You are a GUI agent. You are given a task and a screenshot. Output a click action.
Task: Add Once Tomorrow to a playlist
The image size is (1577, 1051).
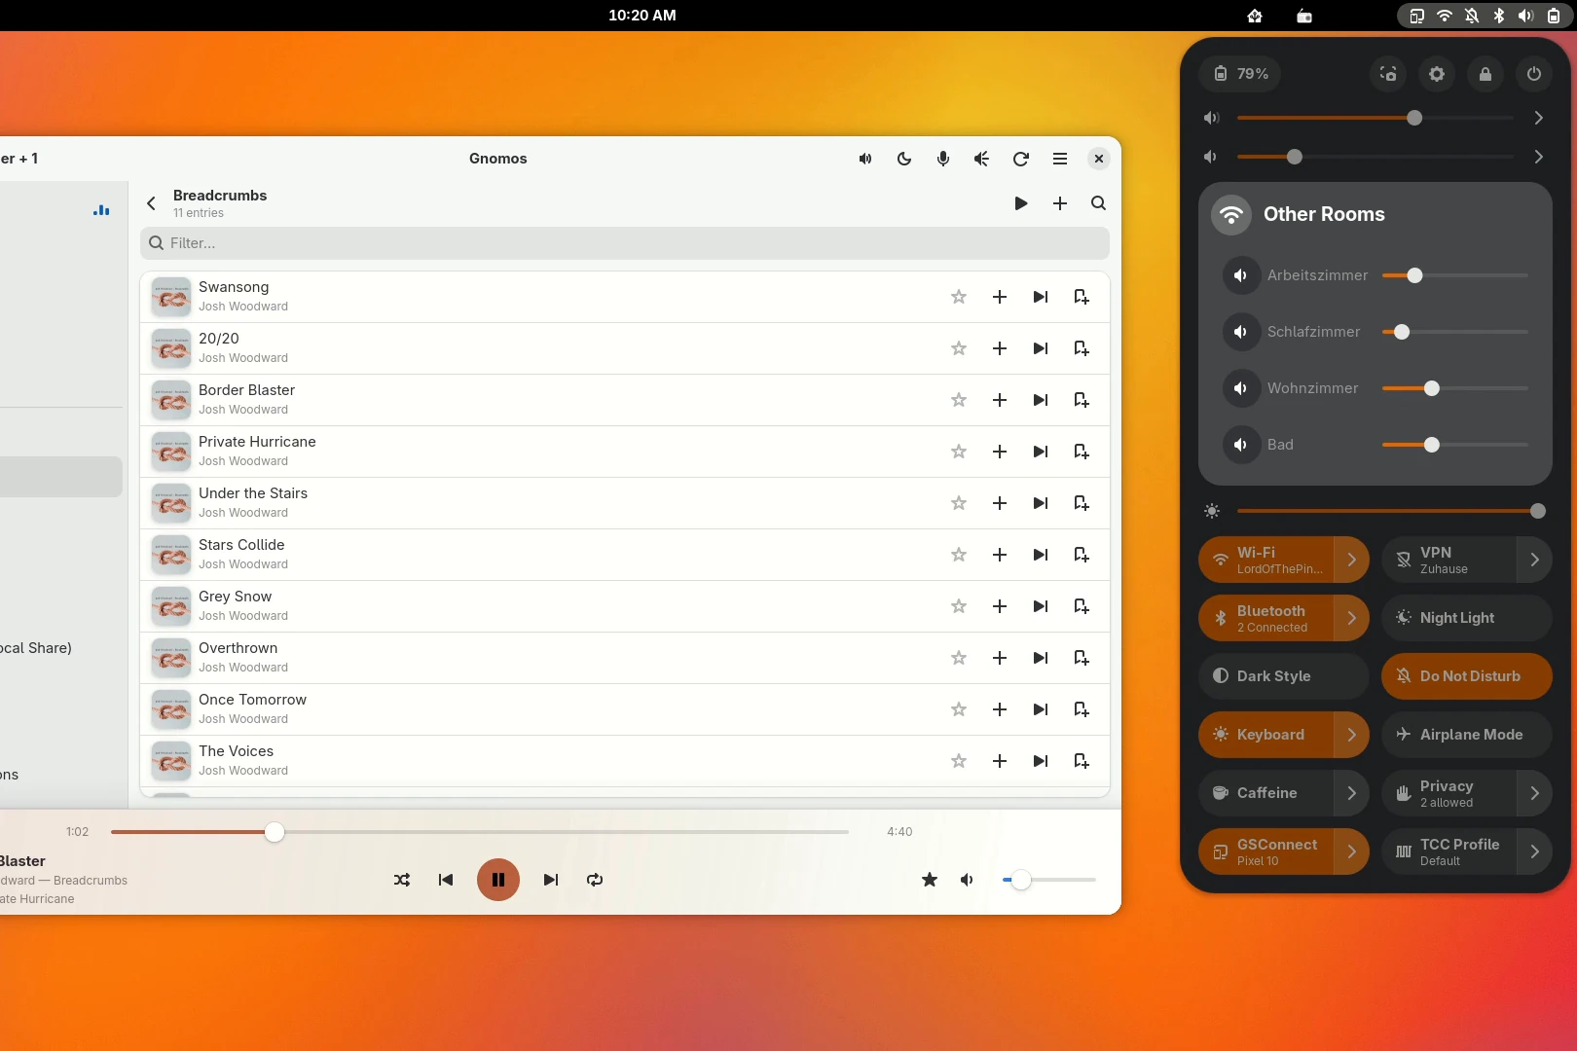point(1082,709)
